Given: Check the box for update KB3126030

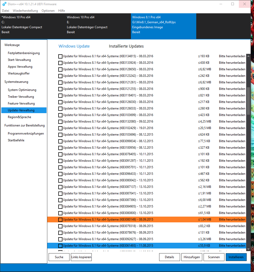Looking at the screenshot, I should pos(60,102).
